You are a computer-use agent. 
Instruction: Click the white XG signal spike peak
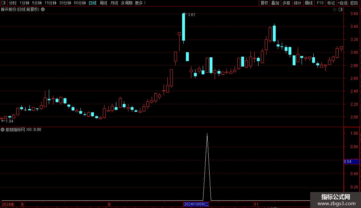coord(207,134)
